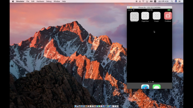The height and width of the screenshot is (108, 193).
Task: Go to the second home screen page dot
Action: (151, 82)
